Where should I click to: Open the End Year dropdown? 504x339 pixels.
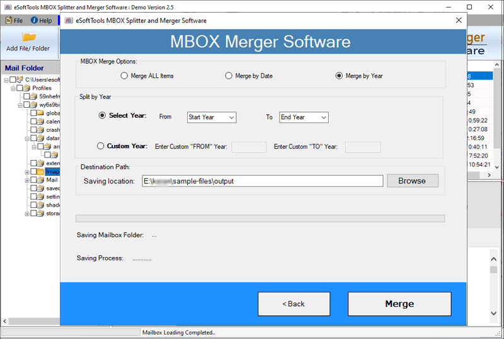(304, 117)
